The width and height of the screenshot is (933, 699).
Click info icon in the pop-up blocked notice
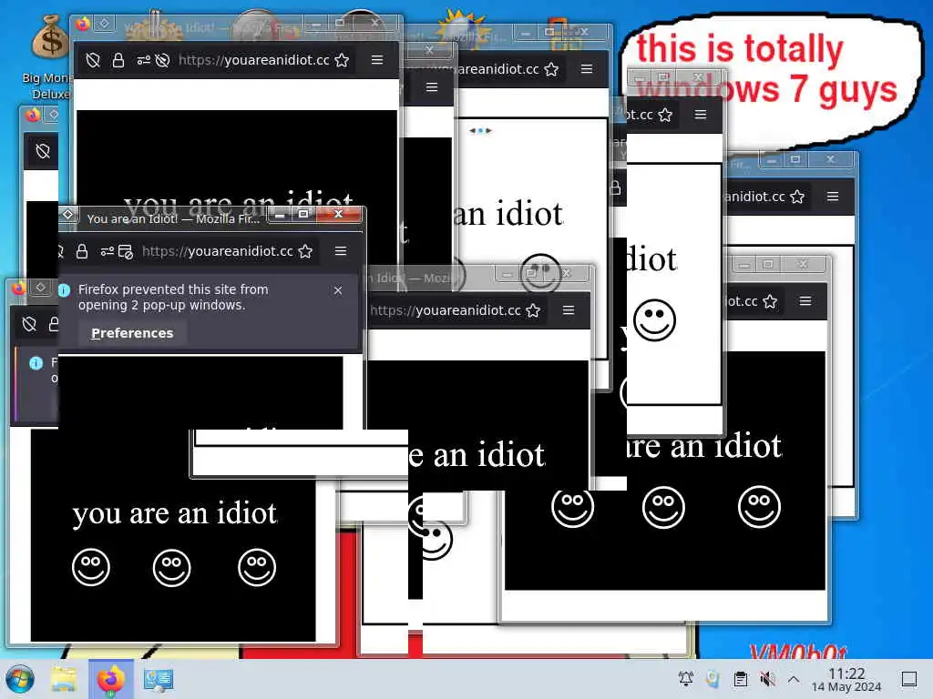65,290
